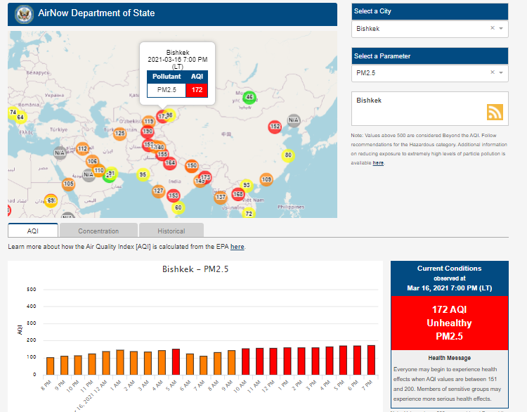Follow the particle pollution 'here' link
This screenshot has height=412, width=527.
click(378, 162)
